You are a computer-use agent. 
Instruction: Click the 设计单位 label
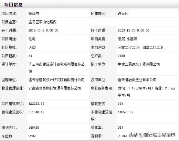pos(9,64)
